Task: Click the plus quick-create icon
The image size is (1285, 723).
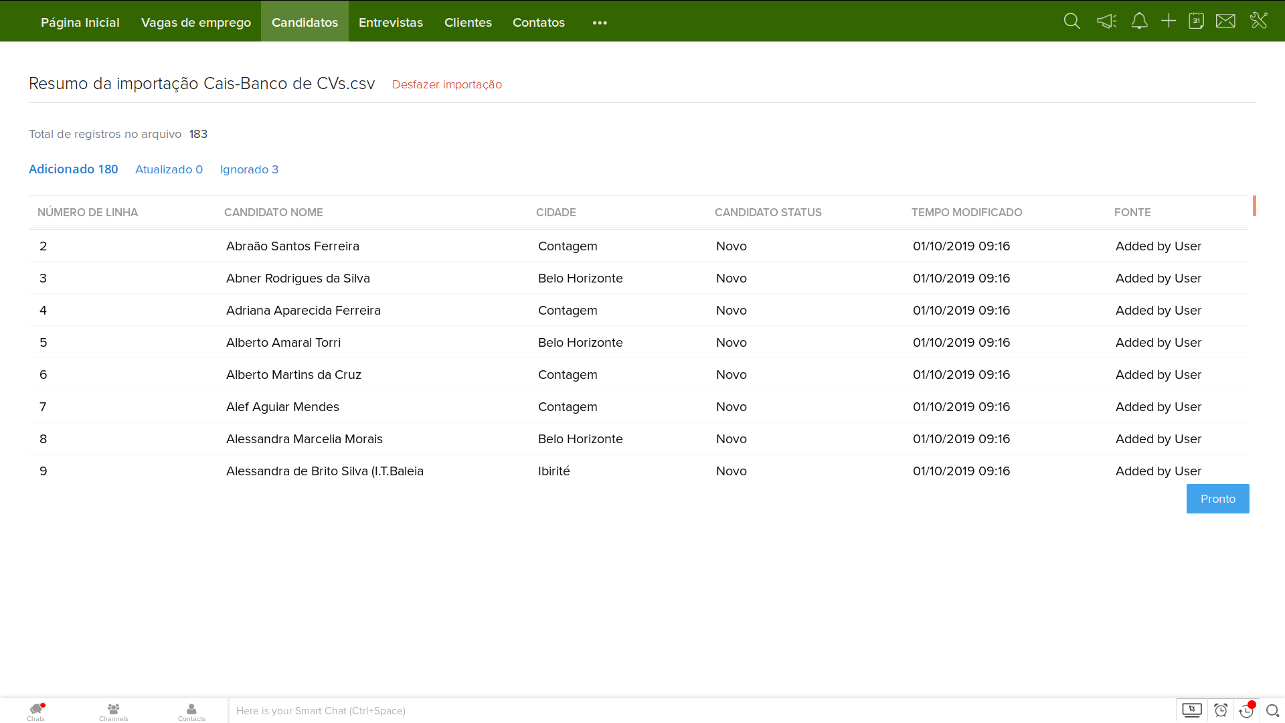Action: (1169, 21)
